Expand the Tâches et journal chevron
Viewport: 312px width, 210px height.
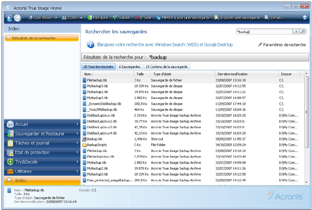tap(77, 143)
